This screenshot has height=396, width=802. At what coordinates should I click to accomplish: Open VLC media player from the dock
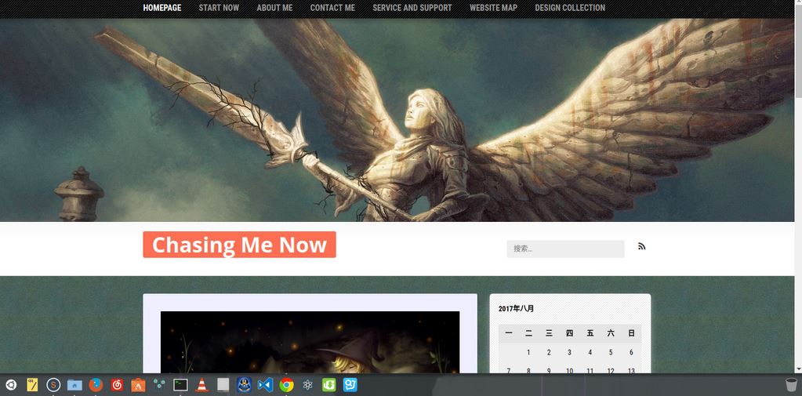tap(201, 384)
